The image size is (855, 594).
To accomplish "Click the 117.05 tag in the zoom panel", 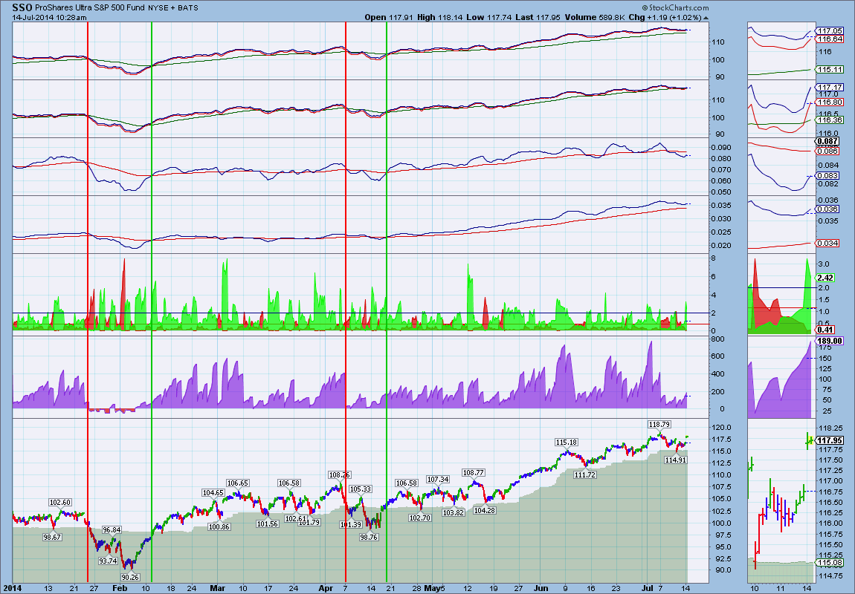I will tap(830, 31).
